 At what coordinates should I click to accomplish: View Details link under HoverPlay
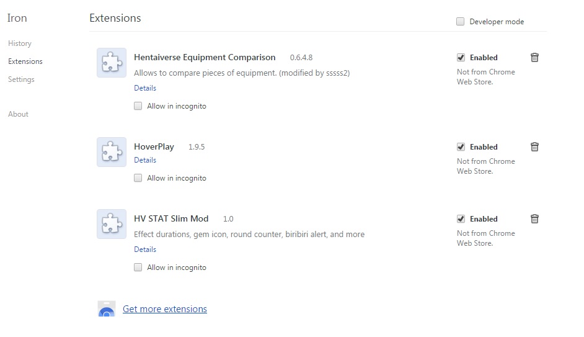point(145,160)
